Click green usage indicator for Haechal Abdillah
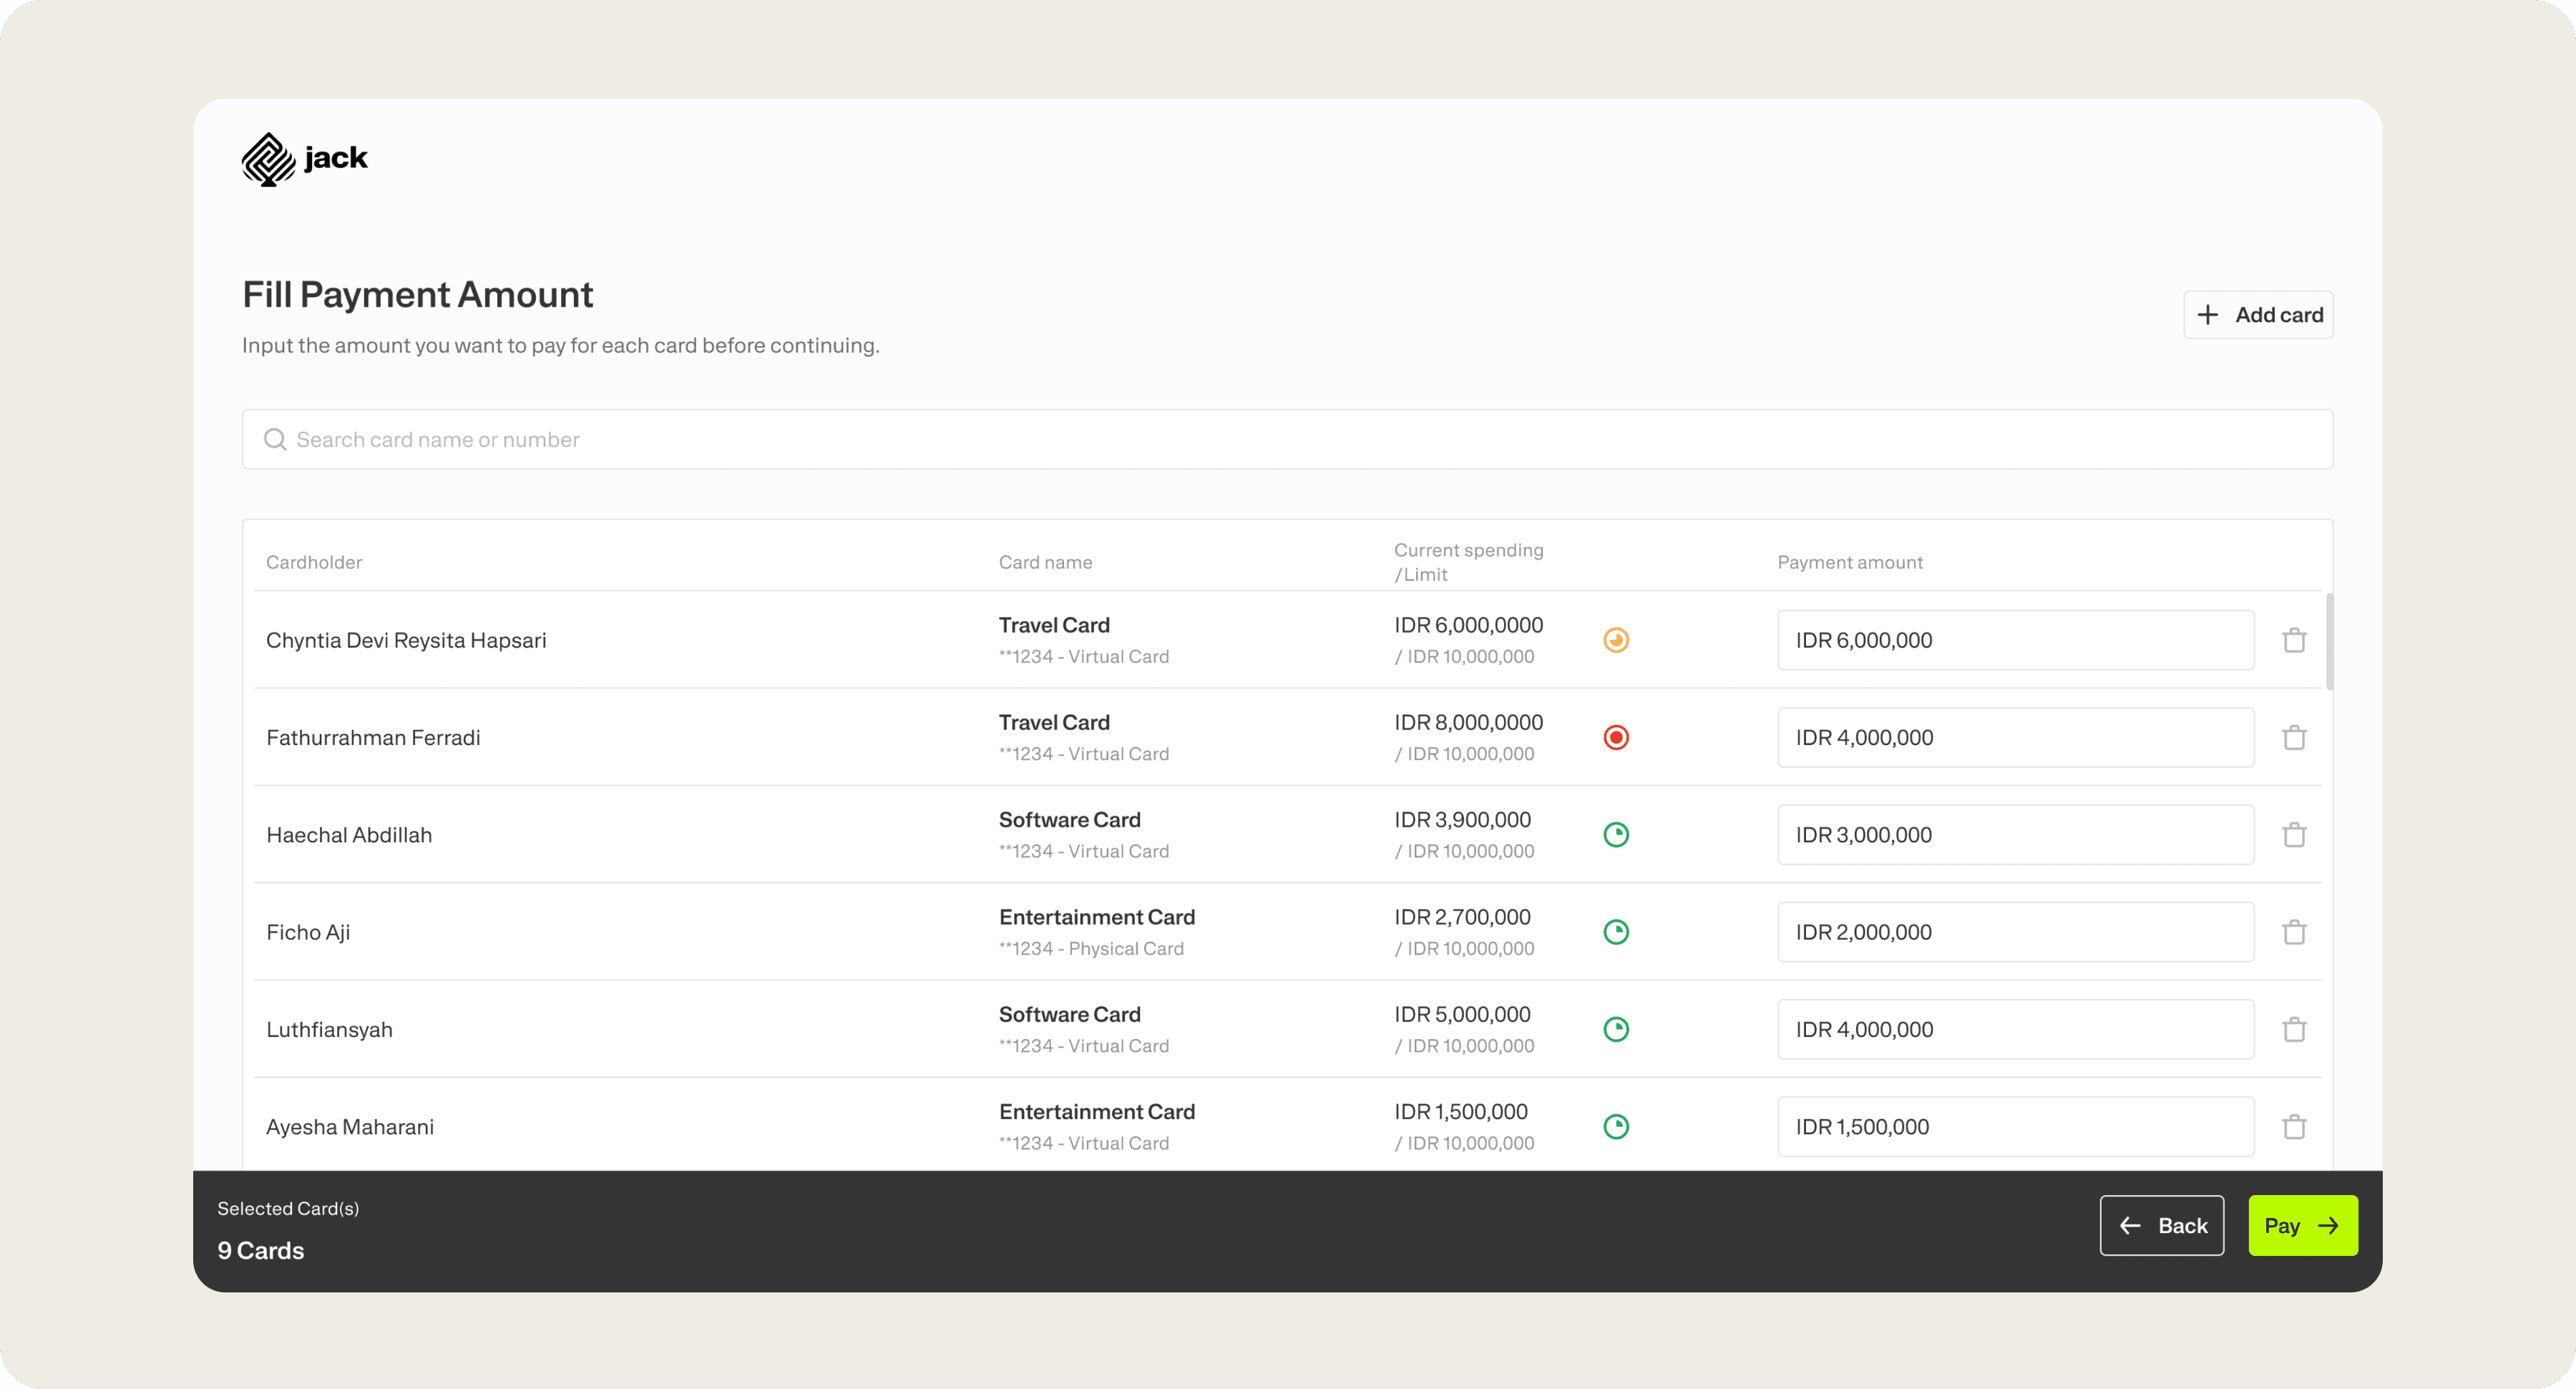 pyautogui.click(x=1616, y=834)
